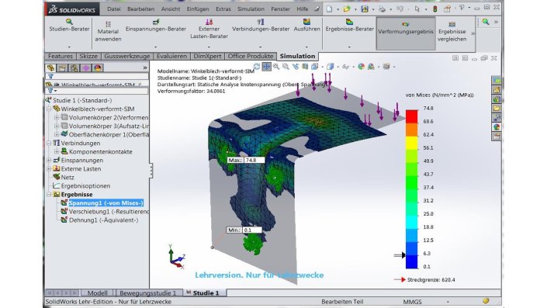This screenshot has height=308, width=547.
Task: Expand the Komponentenkontakte node
Action: tap(57, 152)
